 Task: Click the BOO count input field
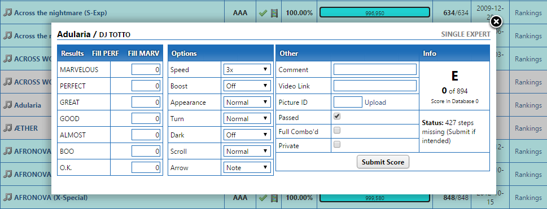click(x=146, y=151)
